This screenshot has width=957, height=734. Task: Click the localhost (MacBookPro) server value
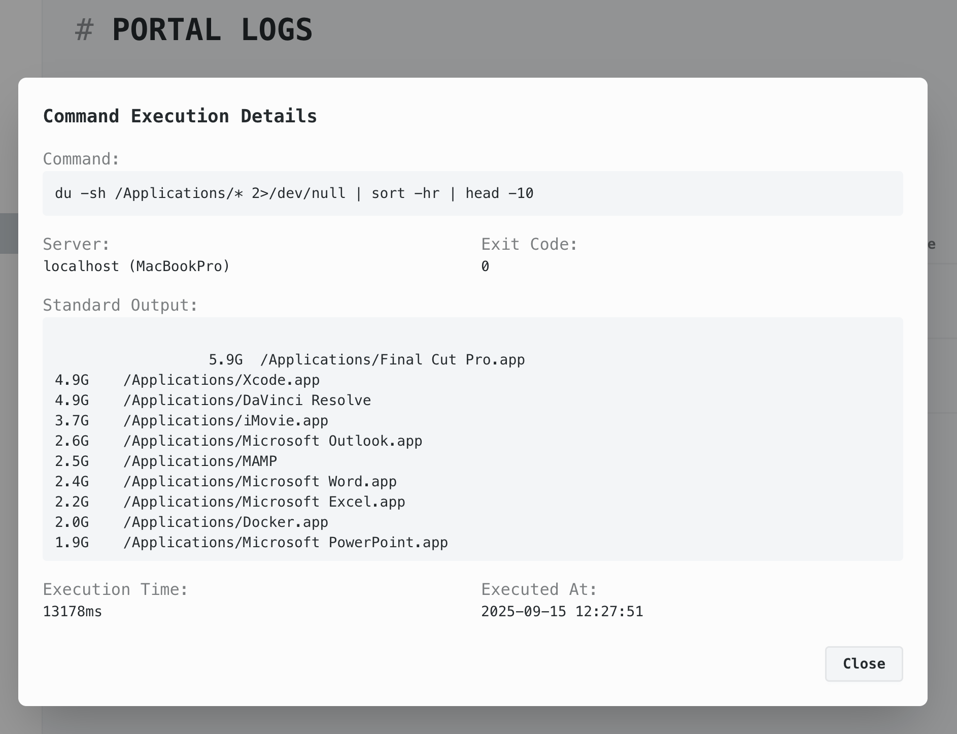(x=136, y=266)
